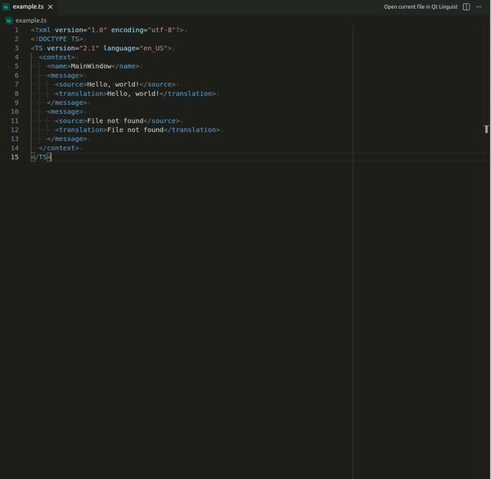Click the "File not found" translation text
Viewport: 491px width, 479px height.
tap(135, 130)
